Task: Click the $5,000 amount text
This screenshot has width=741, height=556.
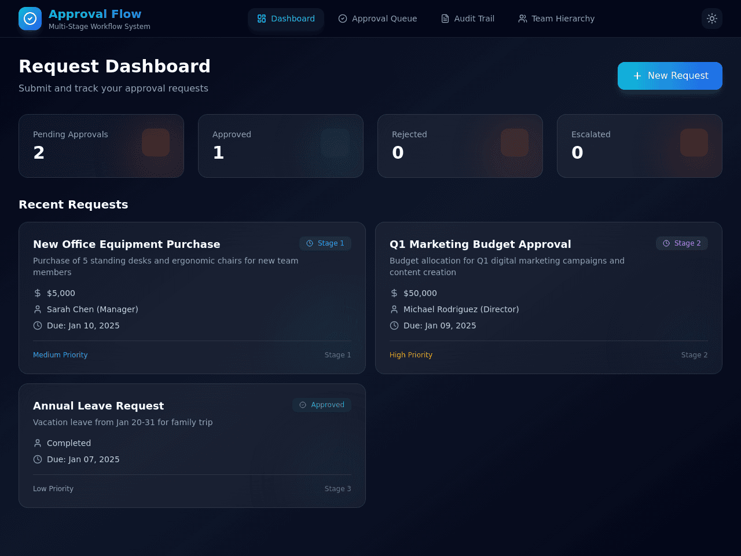Action: pyautogui.click(x=61, y=293)
